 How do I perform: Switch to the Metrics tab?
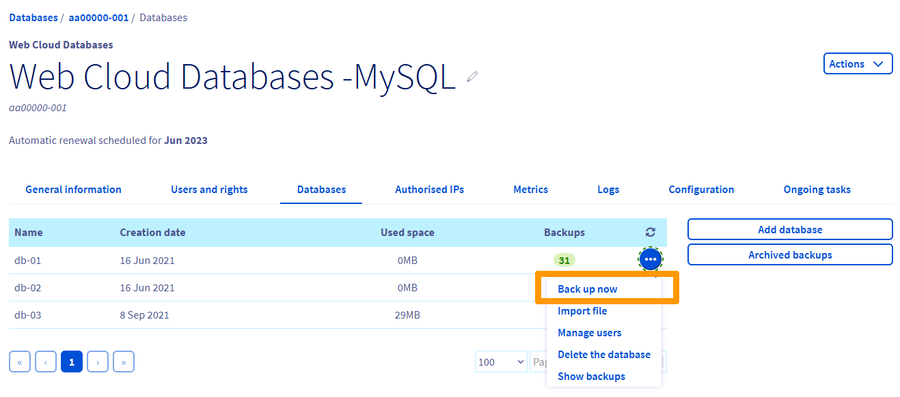(x=530, y=189)
